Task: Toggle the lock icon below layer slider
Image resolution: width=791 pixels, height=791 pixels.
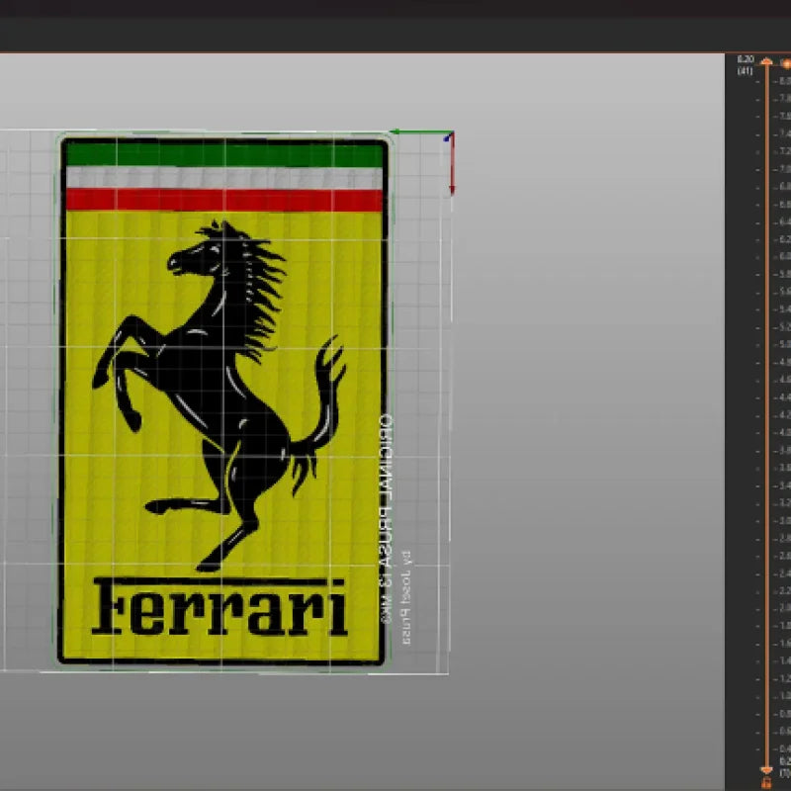Action: 765,784
